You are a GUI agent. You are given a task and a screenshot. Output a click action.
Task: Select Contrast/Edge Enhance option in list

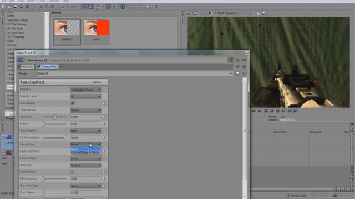pyautogui.click(x=85, y=153)
